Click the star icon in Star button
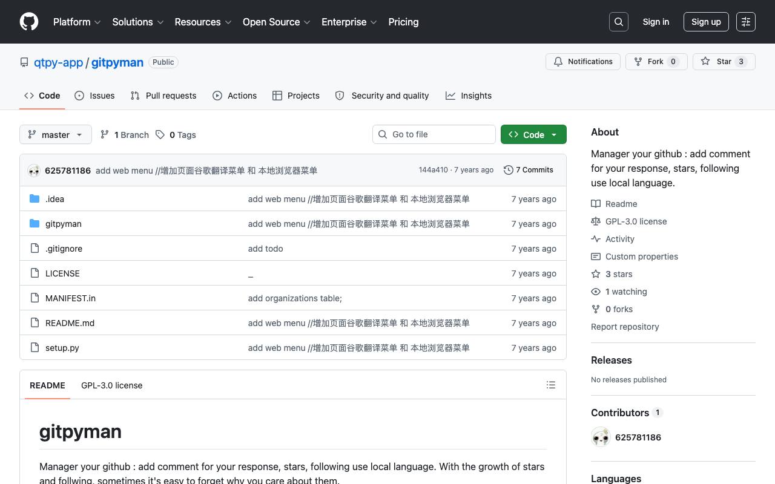Image resolution: width=775 pixels, height=484 pixels. click(705, 62)
